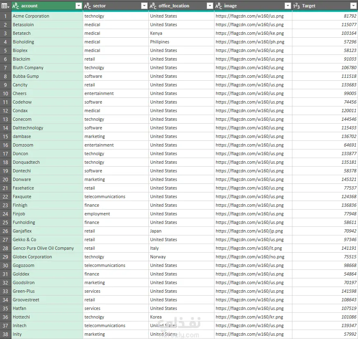This screenshot has width=358, height=339.
Task: Click the Target column numeric type icon
Action: point(296,6)
